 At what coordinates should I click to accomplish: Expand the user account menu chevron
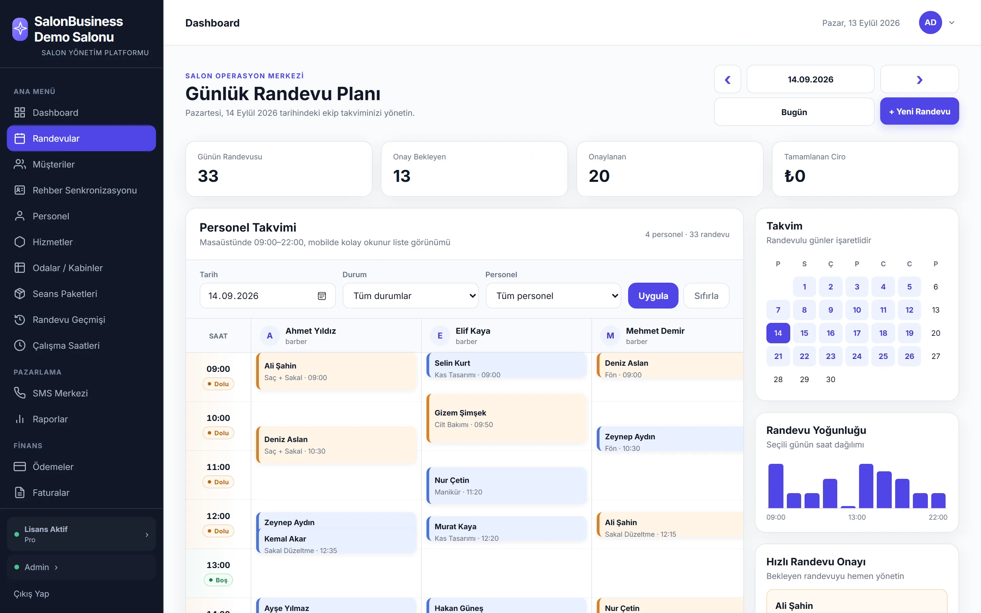[952, 23]
